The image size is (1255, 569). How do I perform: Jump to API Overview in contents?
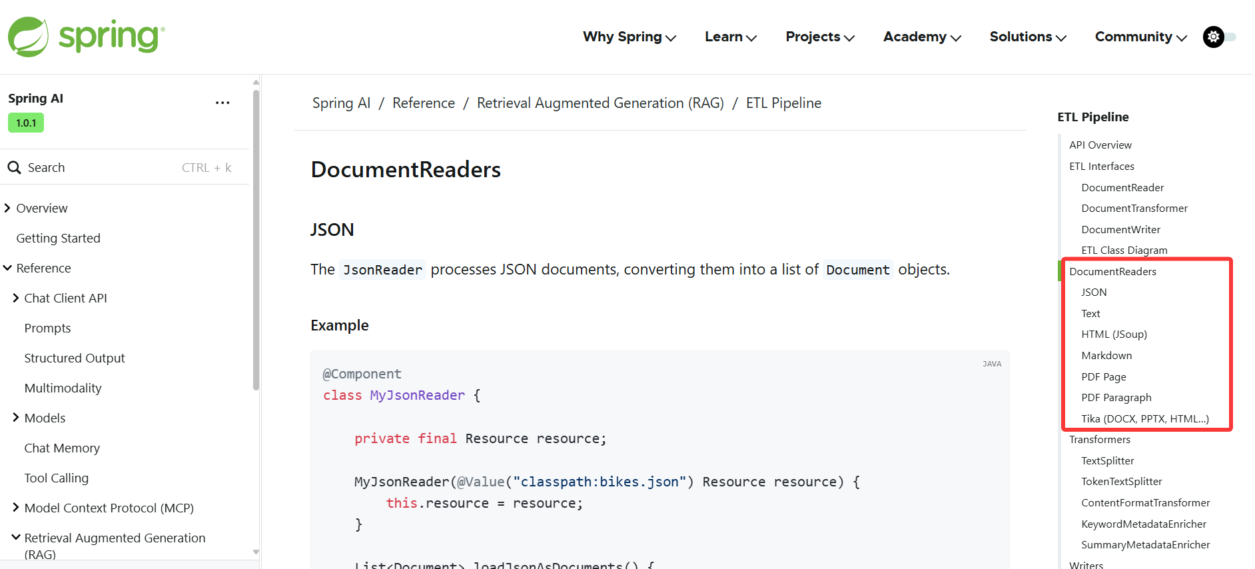point(1100,145)
